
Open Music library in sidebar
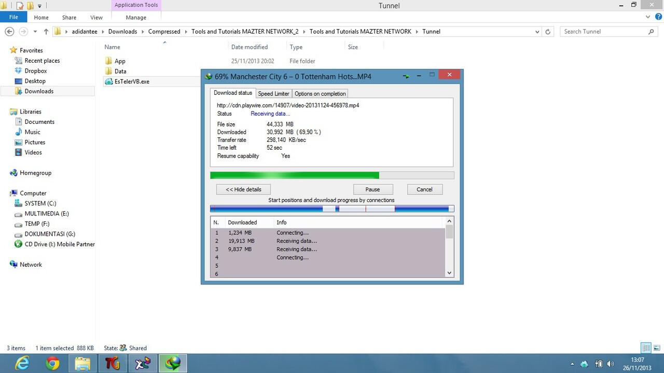32,132
